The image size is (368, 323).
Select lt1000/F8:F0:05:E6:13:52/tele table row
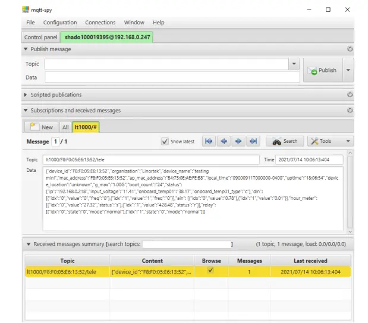188,272
